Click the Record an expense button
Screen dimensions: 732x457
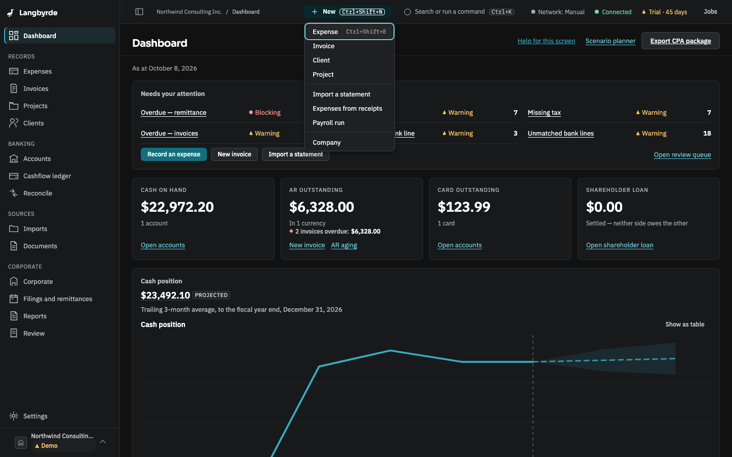click(174, 154)
